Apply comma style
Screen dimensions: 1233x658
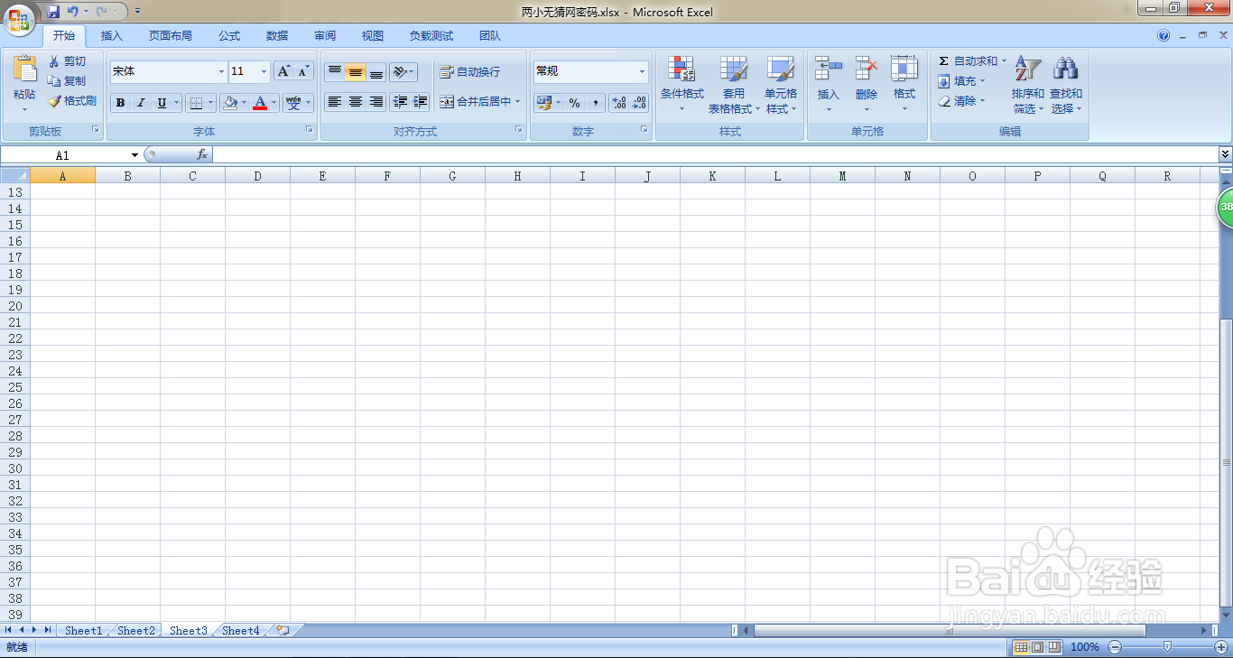(x=595, y=103)
